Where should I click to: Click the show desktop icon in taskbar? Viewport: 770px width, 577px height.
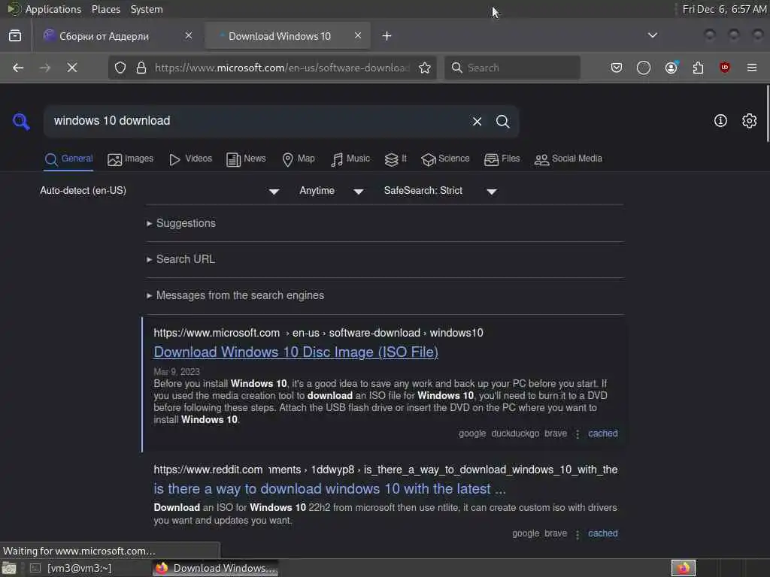9,568
